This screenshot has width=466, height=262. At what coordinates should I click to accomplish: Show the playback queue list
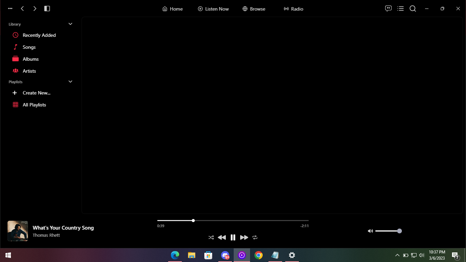pyautogui.click(x=400, y=9)
